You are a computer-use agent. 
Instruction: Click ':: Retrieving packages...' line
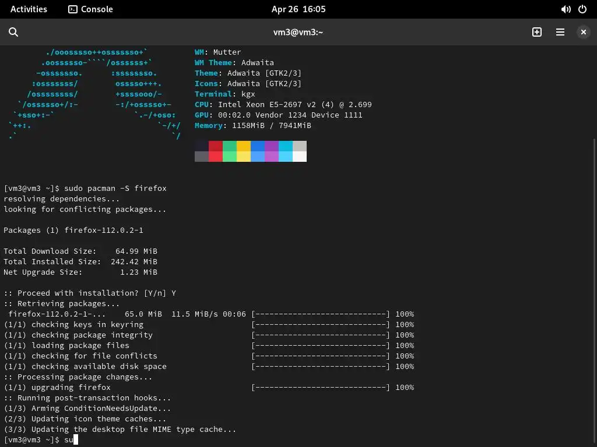[61, 304]
